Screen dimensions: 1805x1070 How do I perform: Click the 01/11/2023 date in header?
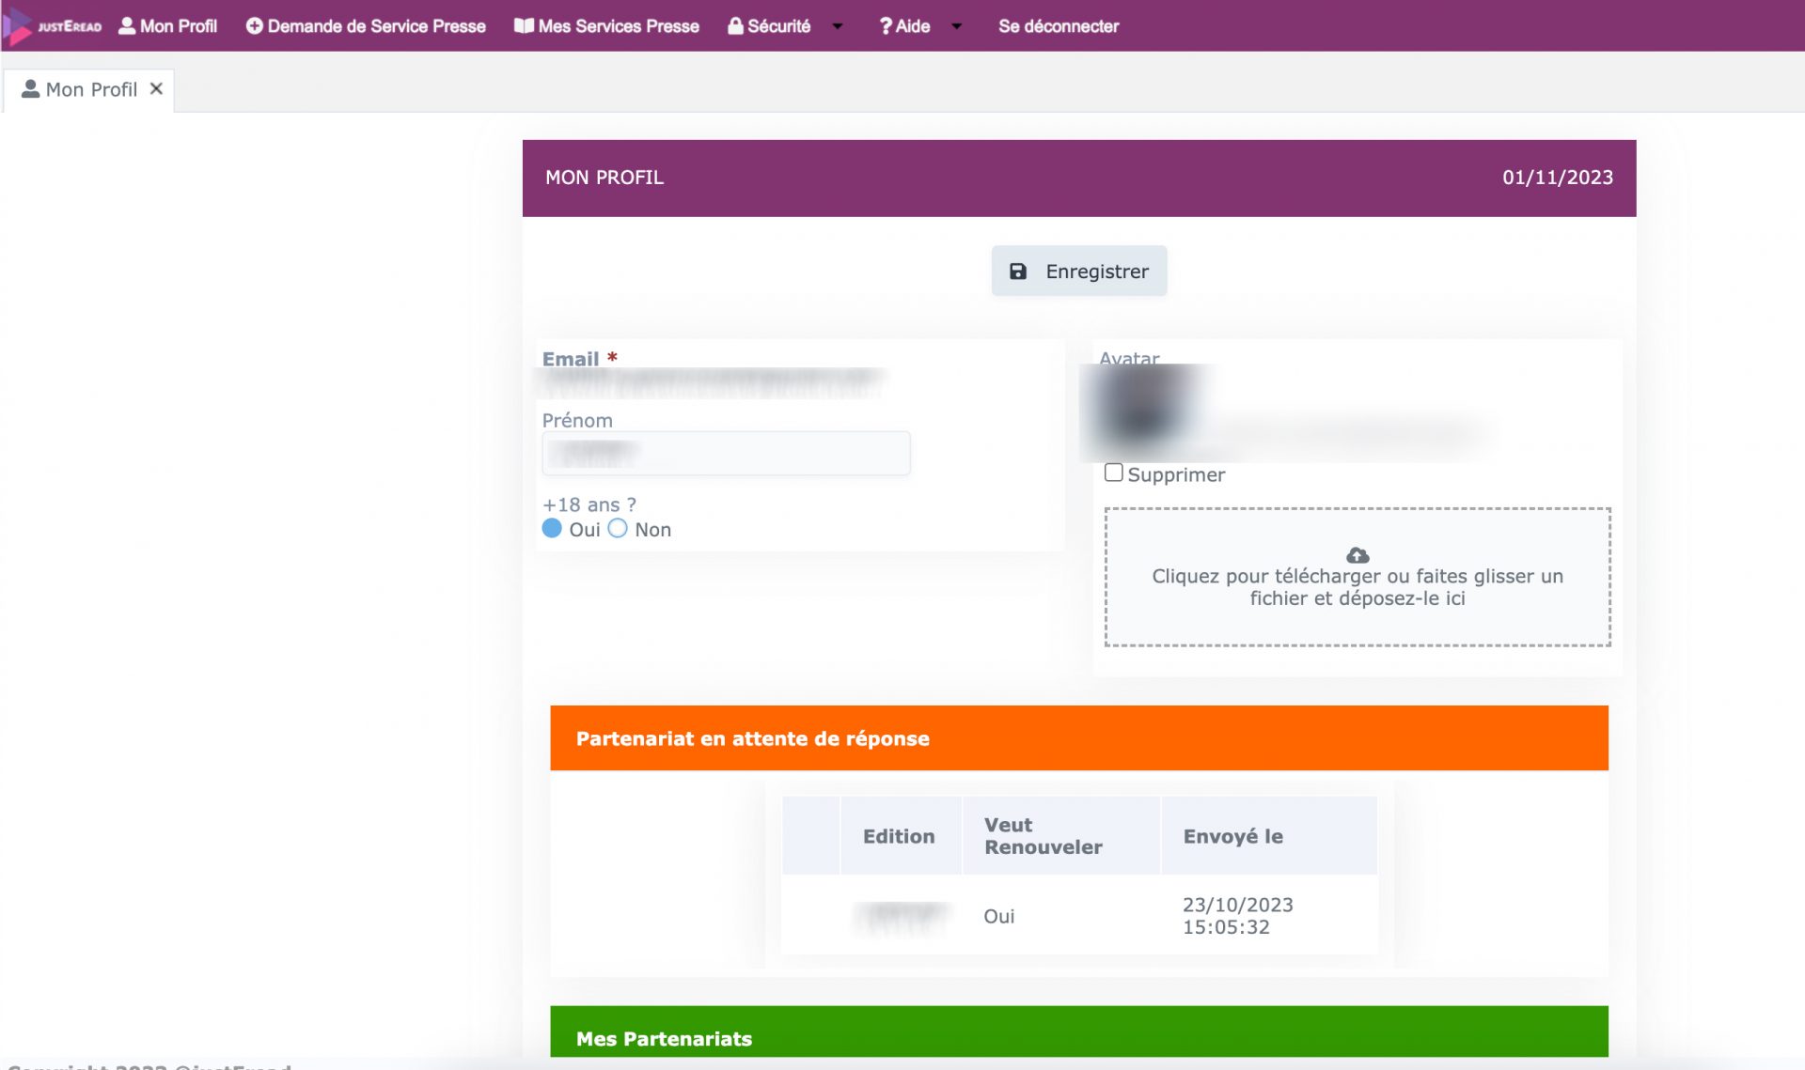click(1558, 178)
